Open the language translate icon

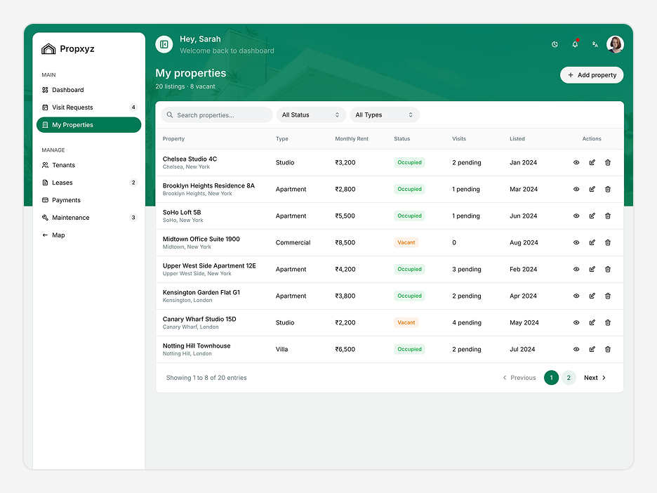point(595,44)
